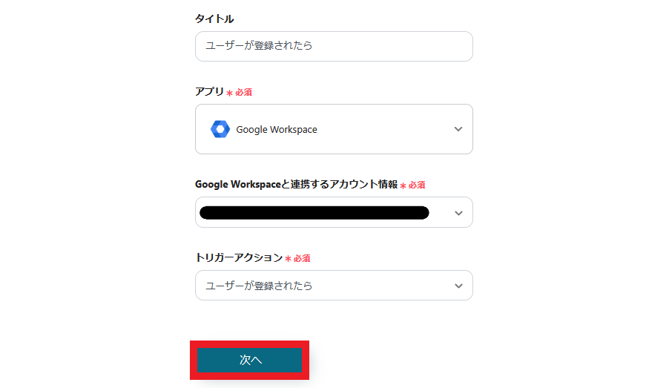Image resolution: width=669 pixels, height=388 pixels.
Task: Open the account info dropdown chevron
Action: (458, 213)
